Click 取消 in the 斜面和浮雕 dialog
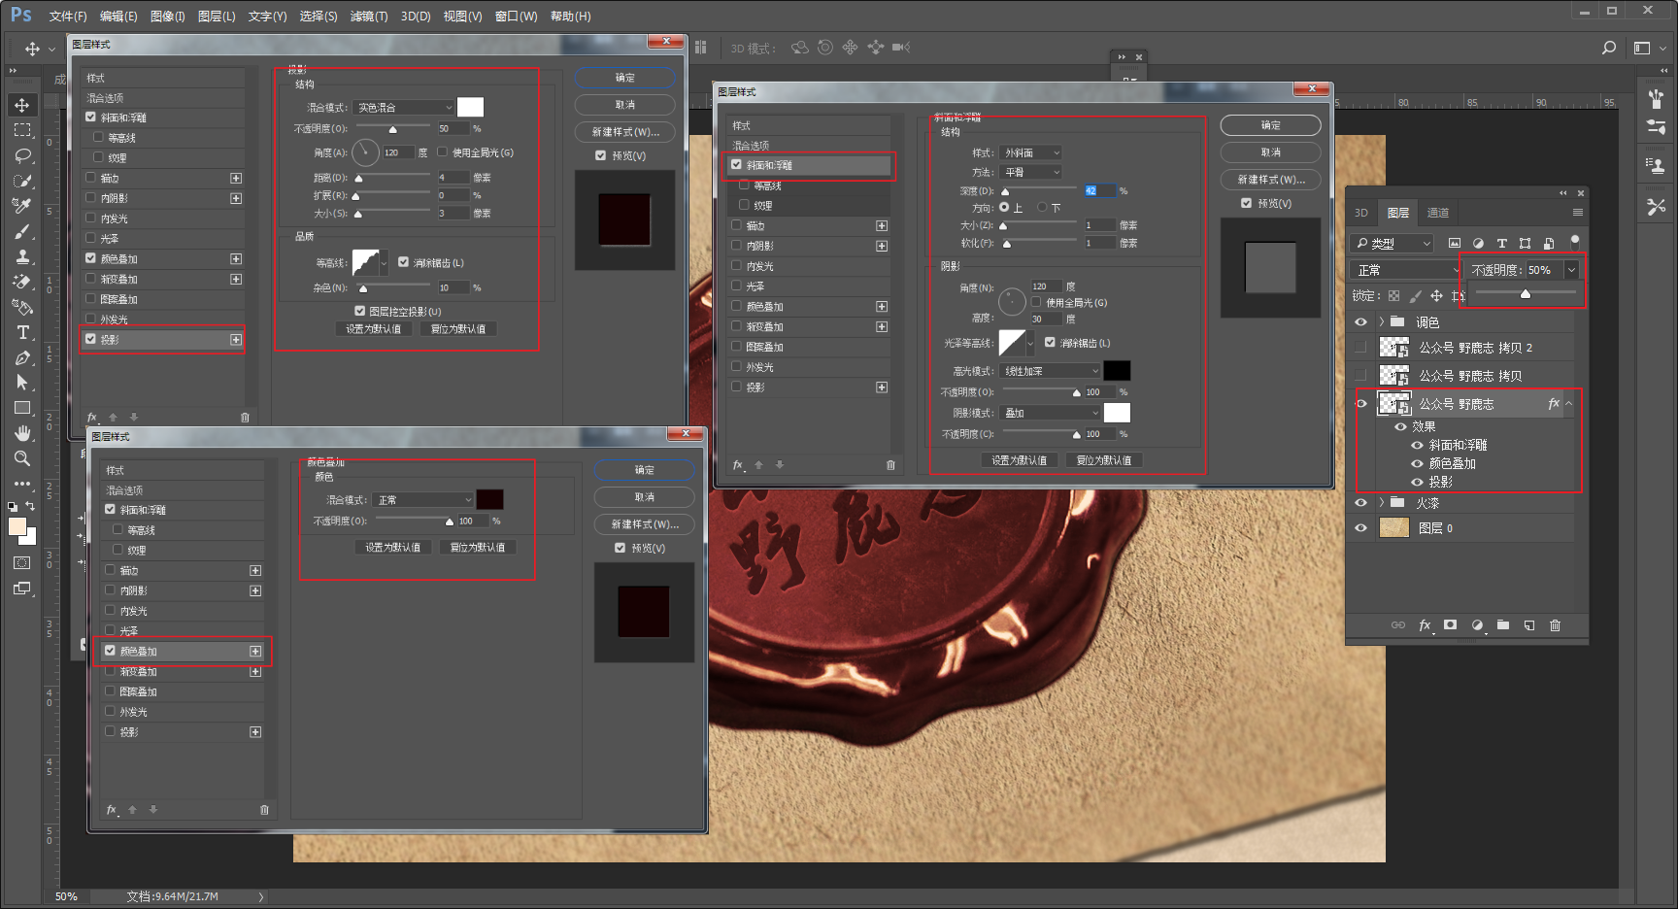1678x909 pixels. [1270, 152]
